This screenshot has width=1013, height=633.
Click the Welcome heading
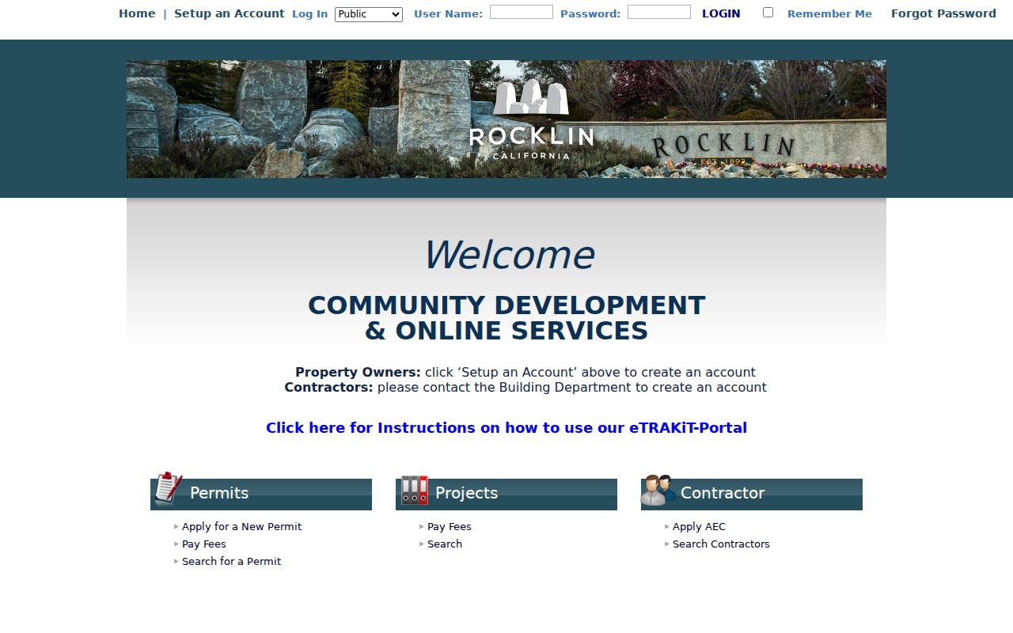[x=508, y=255]
